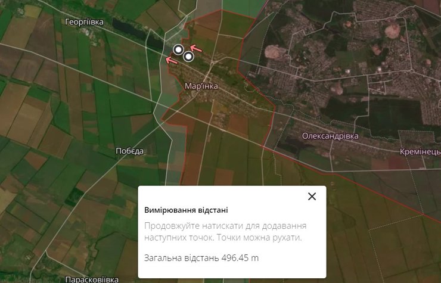Select the upper-left white measurement point
Image resolution: width=441 pixels, height=283 pixels.
click(178, 50)
